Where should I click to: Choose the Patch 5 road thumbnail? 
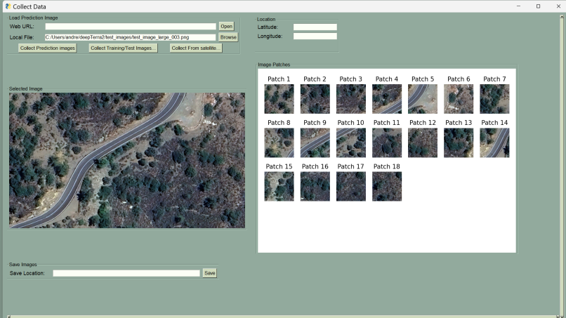click(x=422, y=99)
